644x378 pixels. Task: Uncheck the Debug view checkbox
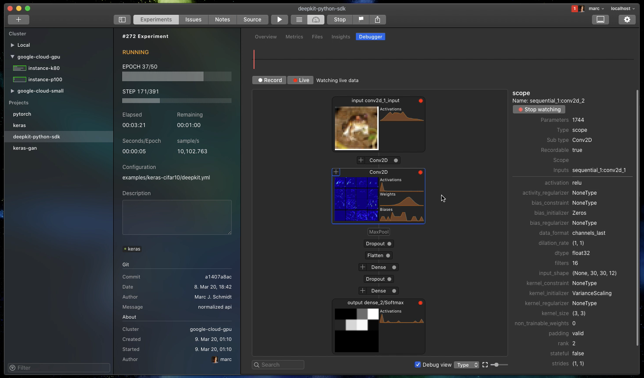click(x=418, y=364)
